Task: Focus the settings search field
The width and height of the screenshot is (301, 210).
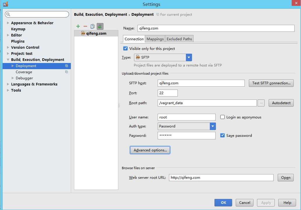Action: (37, 14)
